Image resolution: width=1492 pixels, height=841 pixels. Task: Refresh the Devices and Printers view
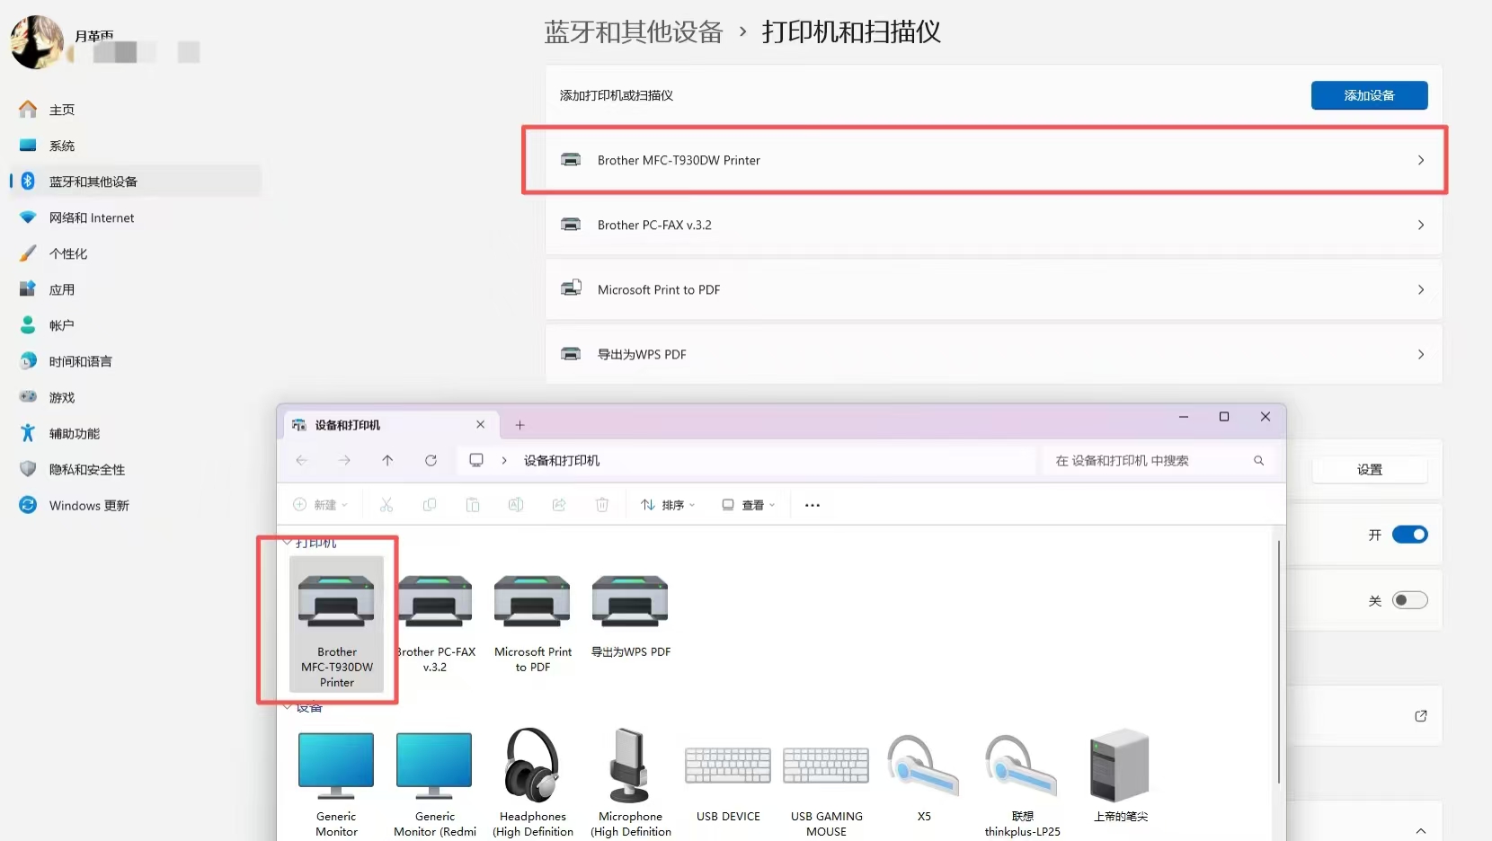click(x=431, y=460)
